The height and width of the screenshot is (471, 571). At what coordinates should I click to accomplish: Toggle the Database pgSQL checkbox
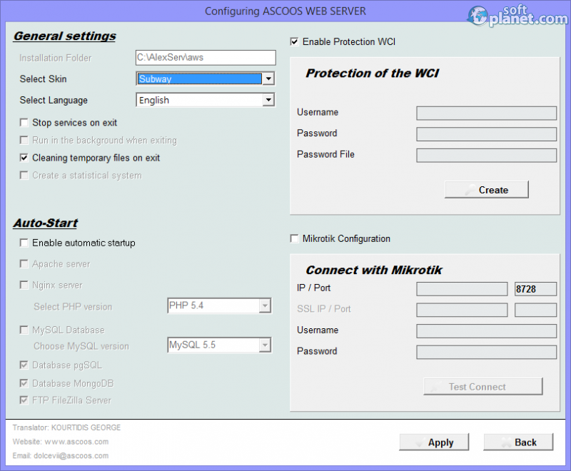point(24,365)
